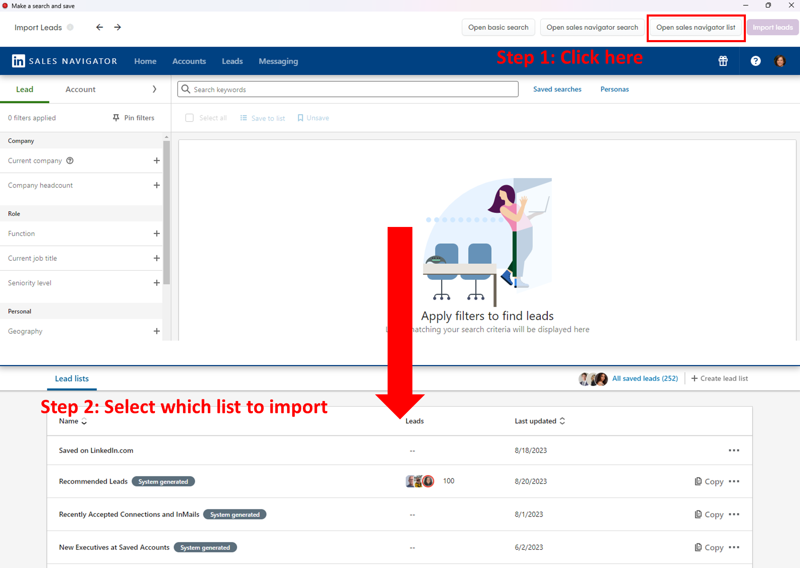Click Open sales navigator list button
The width and height of the screenshot is (800, 568).
695,27
